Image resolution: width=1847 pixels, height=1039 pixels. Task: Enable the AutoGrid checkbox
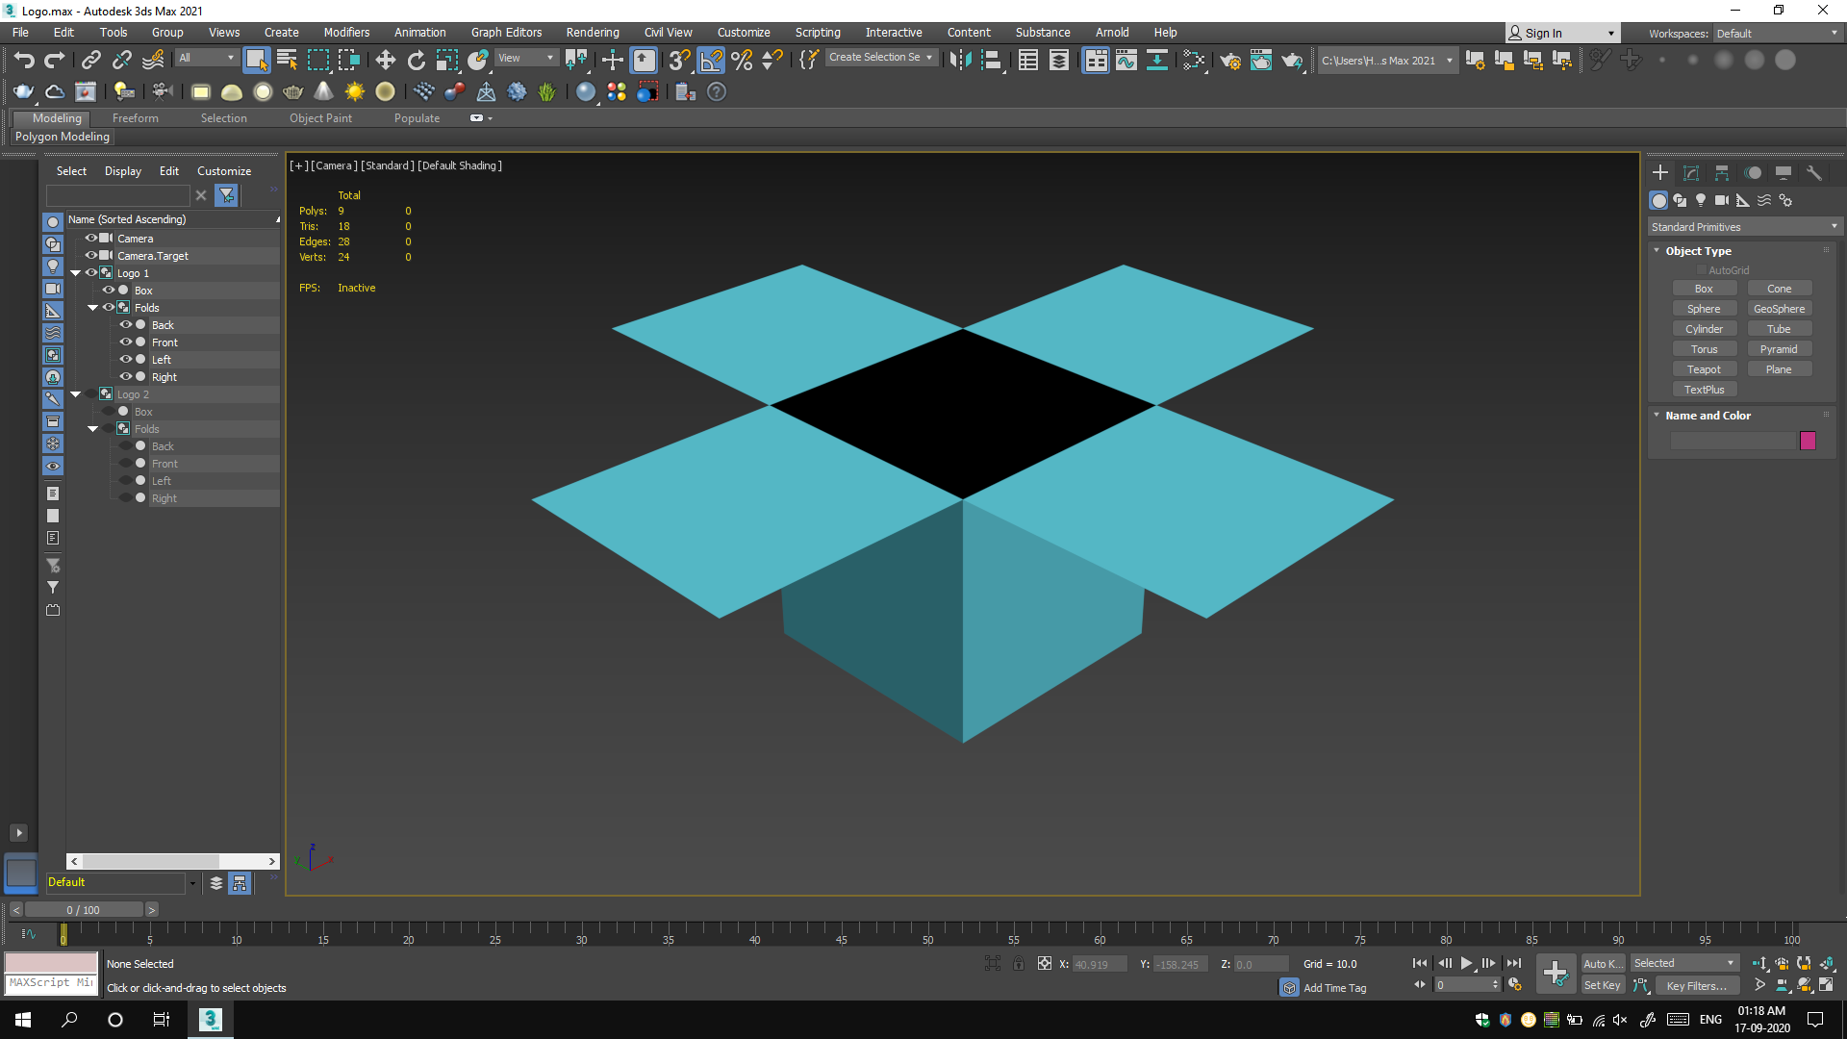coord(1701,270)
